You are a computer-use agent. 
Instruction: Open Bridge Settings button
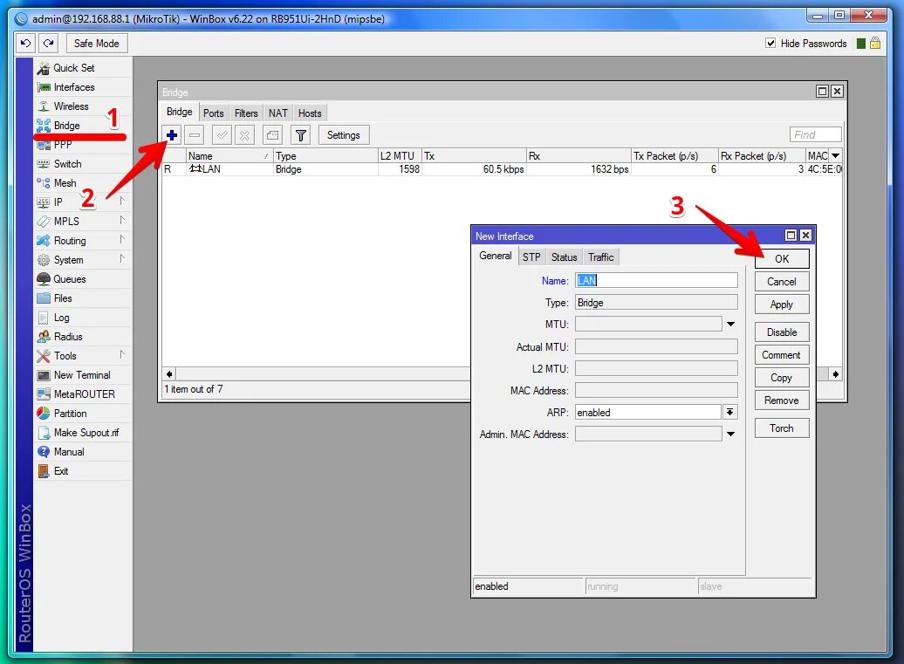(x=344, y=135)
